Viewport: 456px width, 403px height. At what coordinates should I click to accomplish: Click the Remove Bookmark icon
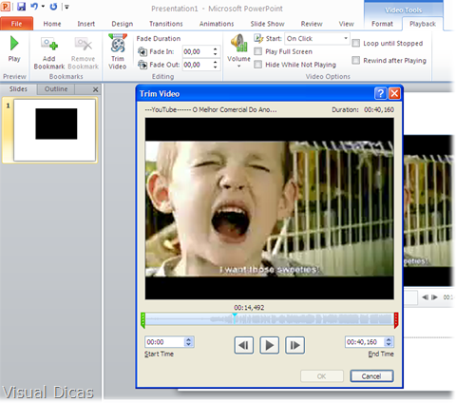(83, 44)
